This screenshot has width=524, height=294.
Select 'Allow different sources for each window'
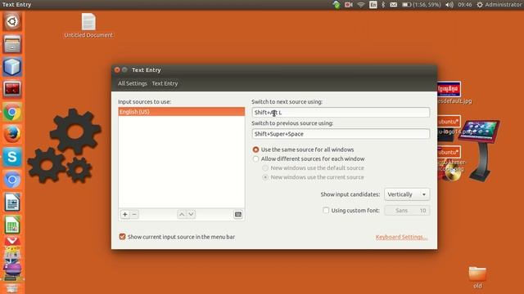coord(309,159)
